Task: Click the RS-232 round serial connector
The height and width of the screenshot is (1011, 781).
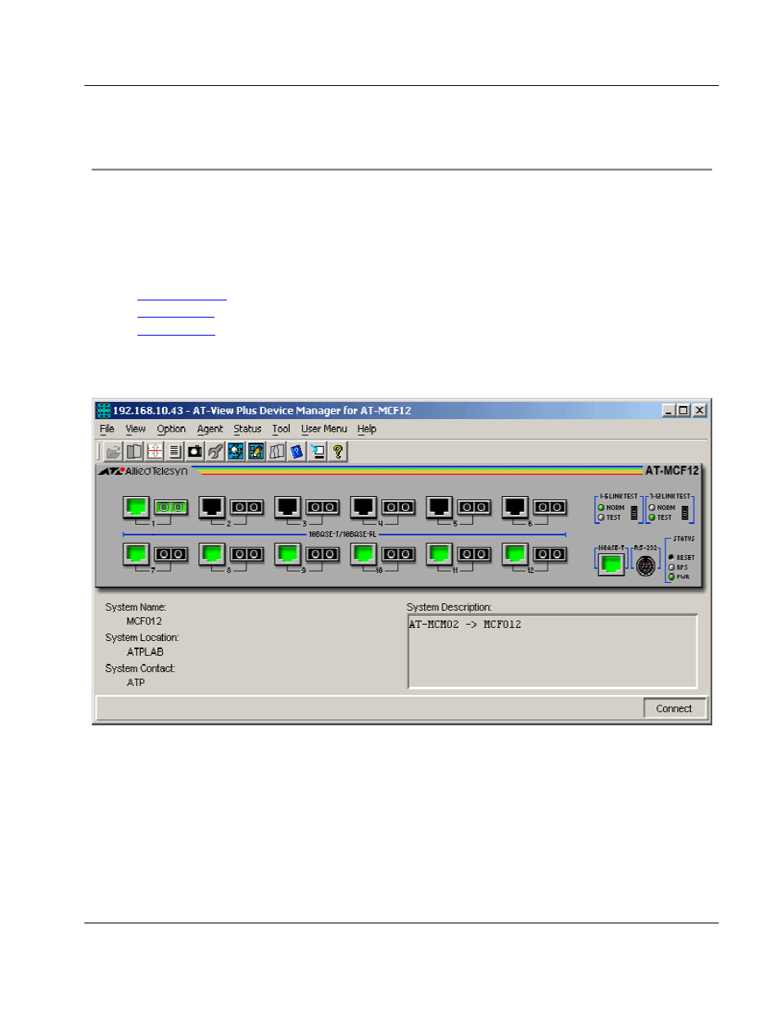Action: pos(646,565)
